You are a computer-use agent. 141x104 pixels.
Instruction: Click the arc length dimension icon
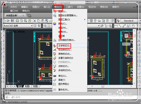pos(124,26)
